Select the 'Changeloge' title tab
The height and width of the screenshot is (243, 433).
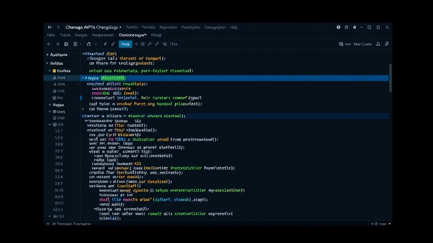click(91, 27)
